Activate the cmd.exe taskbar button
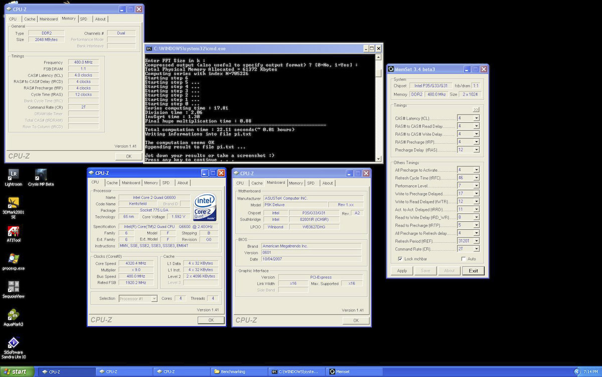 (297, 371)
